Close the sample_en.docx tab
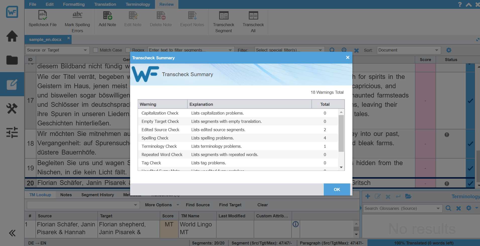The height and width of the screenshot is (246, 480). click(x=68, y=38)
